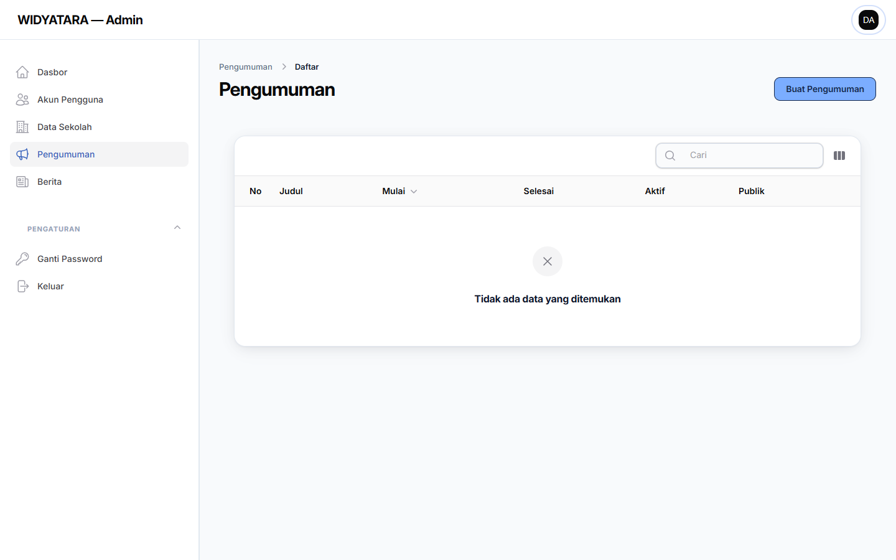Click the Ganti Password key icon
The width and height of the screenshot is (896, 560).
click(22, 259)
